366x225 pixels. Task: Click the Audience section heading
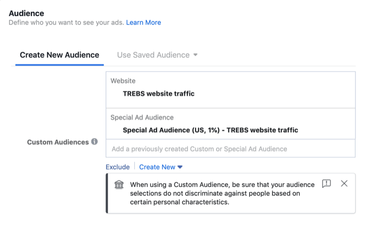pos(26,13)
